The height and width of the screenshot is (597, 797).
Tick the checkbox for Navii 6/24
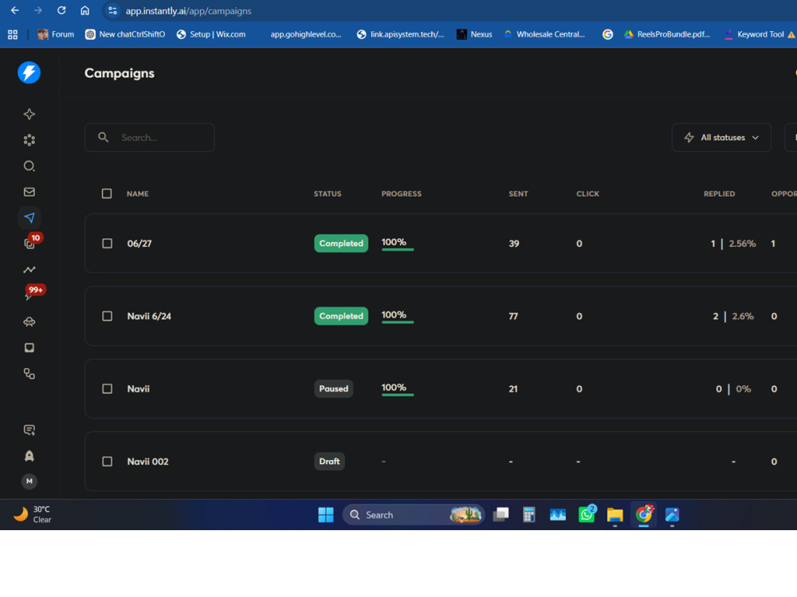[108, 316]
